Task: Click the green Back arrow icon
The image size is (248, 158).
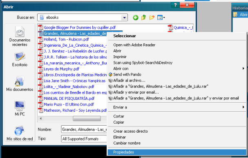Action: [x=136, y=18]
